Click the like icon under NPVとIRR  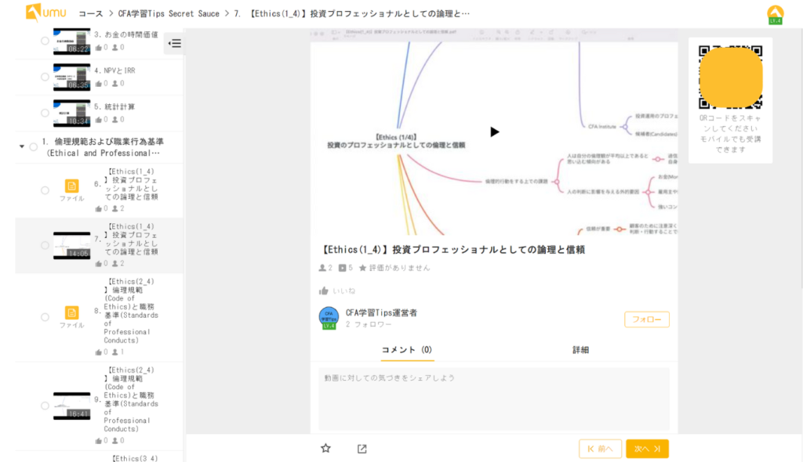pos(98,84)
